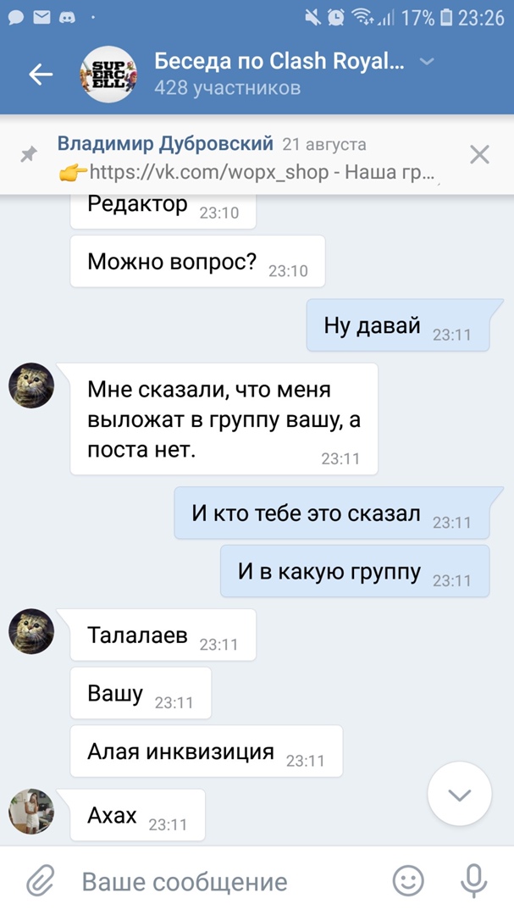Viewport: 514px width, 915px height.
Task: Expand chat title dropdown chevron
Action: click(427, 61)
